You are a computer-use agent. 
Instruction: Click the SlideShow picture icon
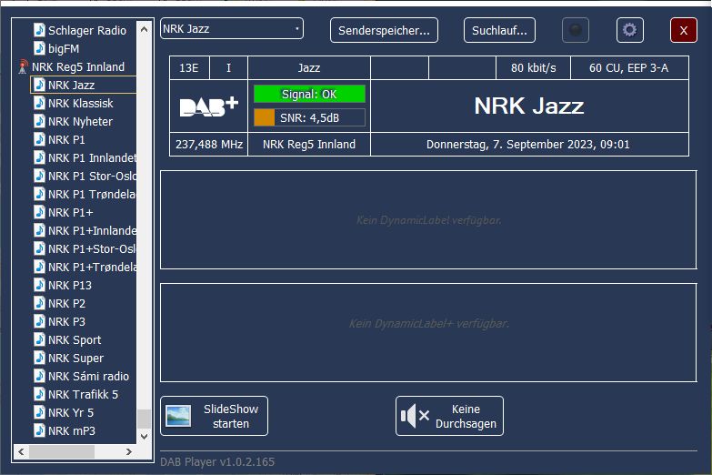pos(178,416)
